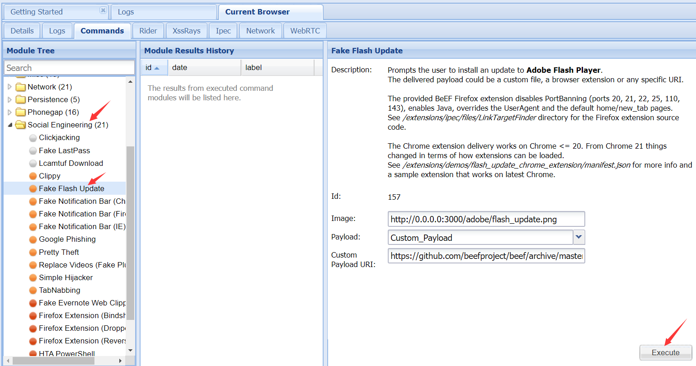Sort results by the id column header
This screenshot has width=696, height=366.
click(x=154, y=67)
